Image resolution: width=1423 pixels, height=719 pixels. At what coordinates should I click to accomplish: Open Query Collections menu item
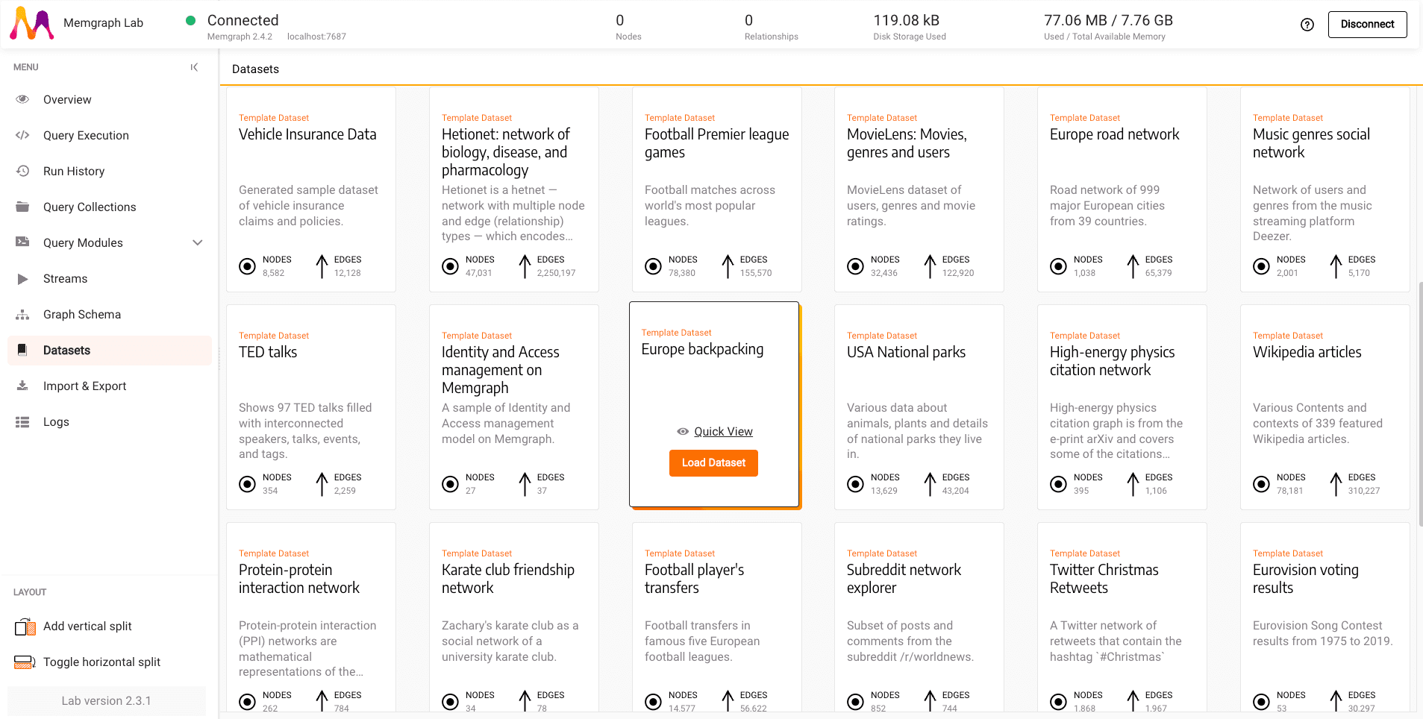pyautogui.click(x=90, y=207)
